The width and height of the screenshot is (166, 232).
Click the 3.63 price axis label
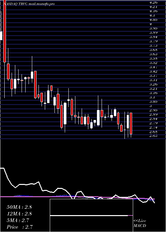pyautogui.click(x=153, y=54)
